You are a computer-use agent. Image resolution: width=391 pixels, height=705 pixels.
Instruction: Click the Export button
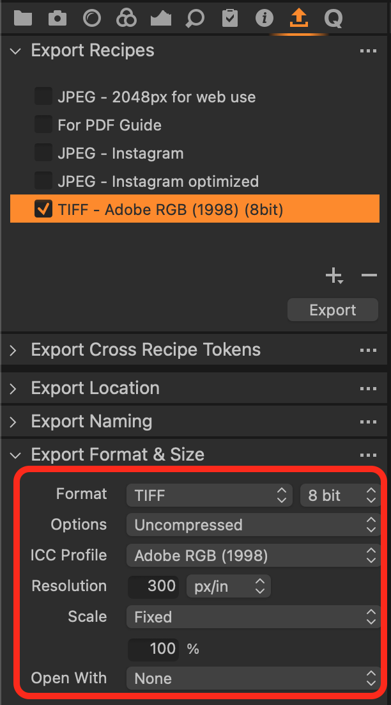[x=333, y=310]
